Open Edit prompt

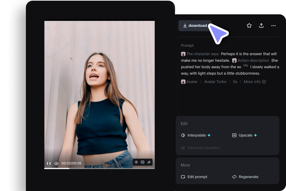[194, 177]
